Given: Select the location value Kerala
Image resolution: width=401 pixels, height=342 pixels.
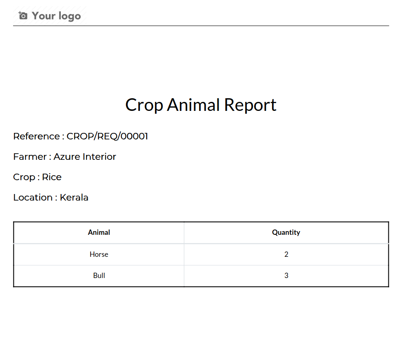Looking at the screenshot, I should (74, 197).
